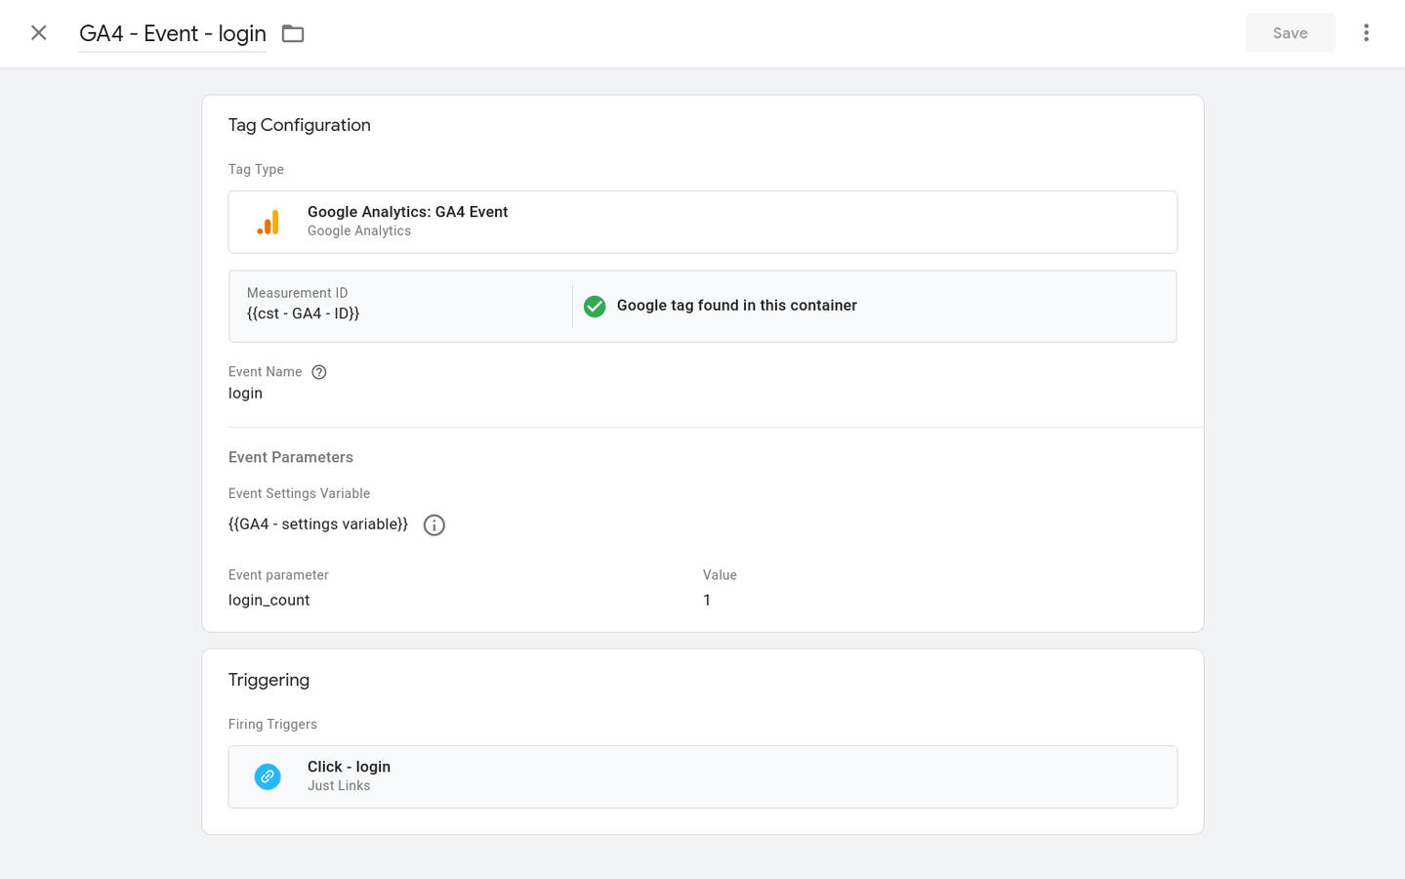Click the 'Tag Configuration' heading
The width and height of the screenshot is (1405, 879).
(300, 125)
